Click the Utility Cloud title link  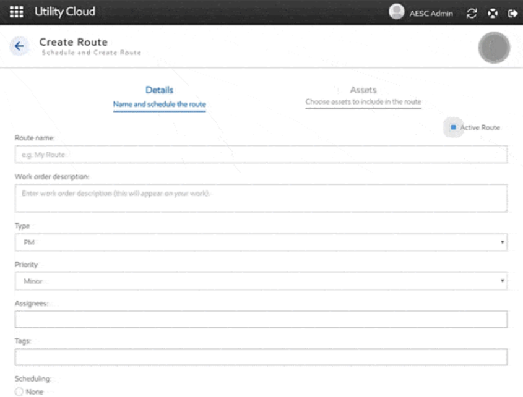(x=65, y=12)
